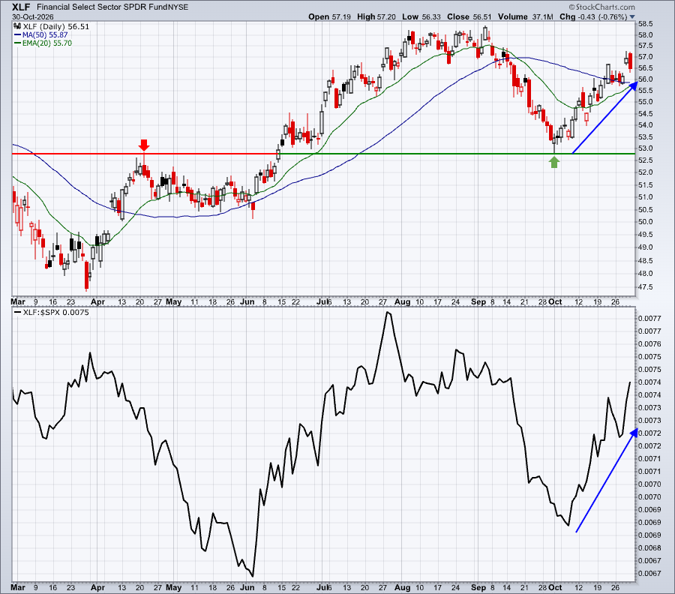Screen dimensions: 675x594
Task: Click the Apr label on ratio panel axis
Action: coord(98,587)
